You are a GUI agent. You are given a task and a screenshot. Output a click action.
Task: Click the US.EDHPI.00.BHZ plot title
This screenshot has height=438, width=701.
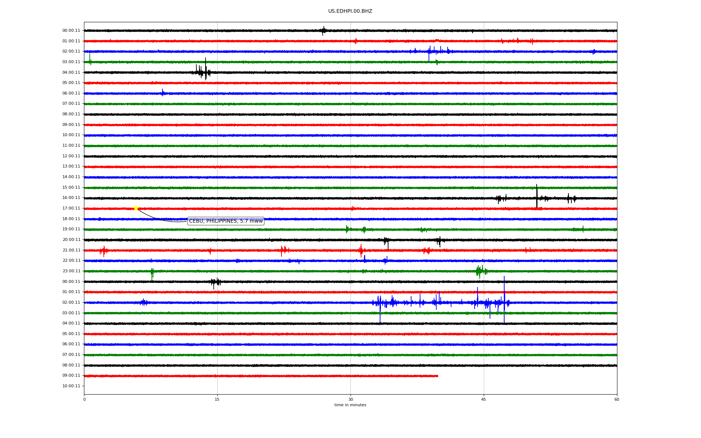350,11
